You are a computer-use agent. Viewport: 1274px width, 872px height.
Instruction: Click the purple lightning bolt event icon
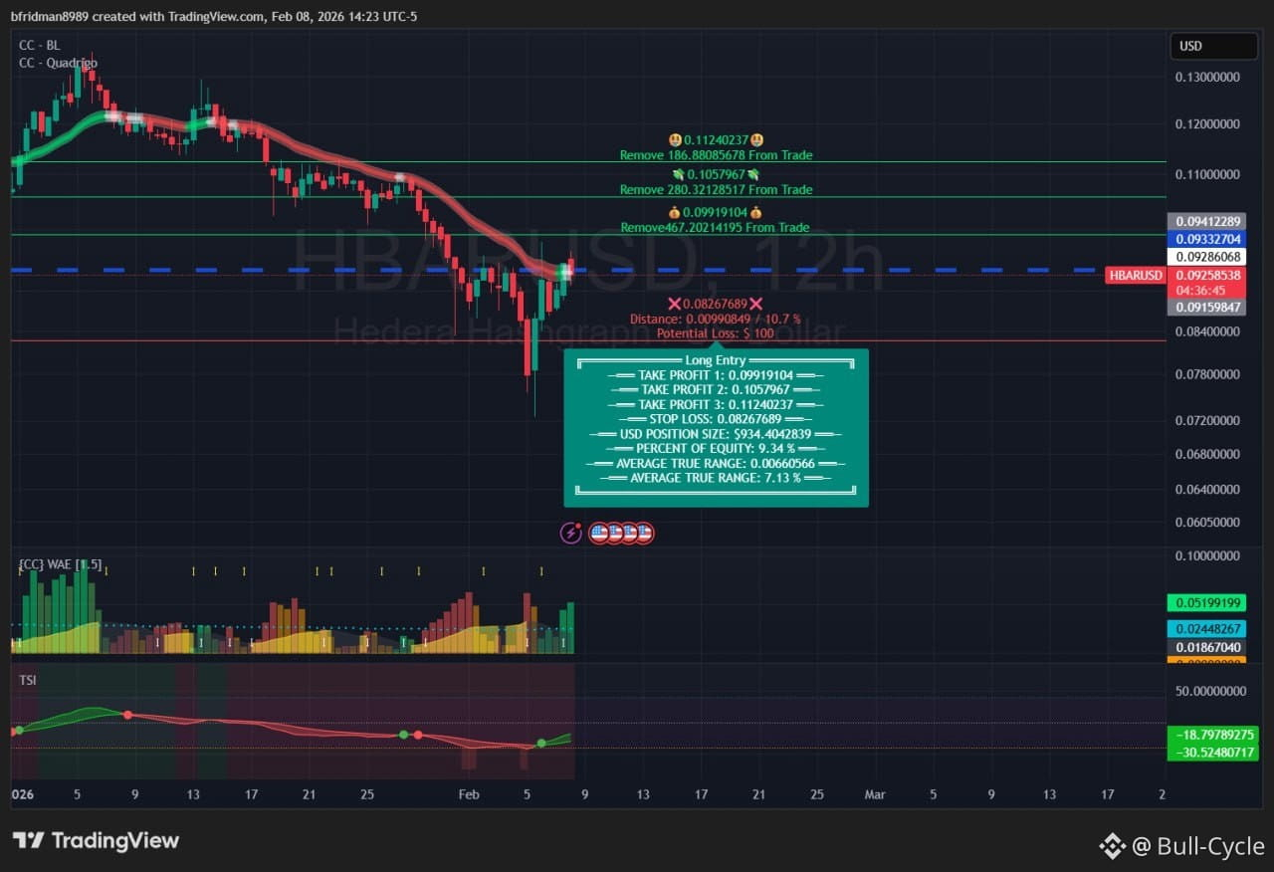click(x=571, y=533)
